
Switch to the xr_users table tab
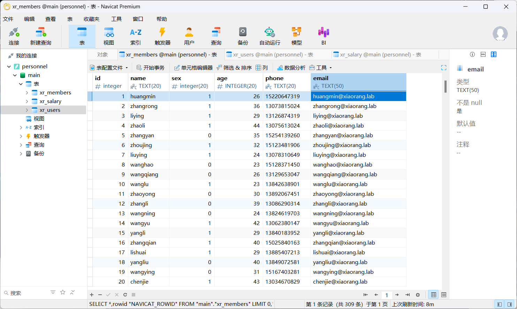point(273,55)
